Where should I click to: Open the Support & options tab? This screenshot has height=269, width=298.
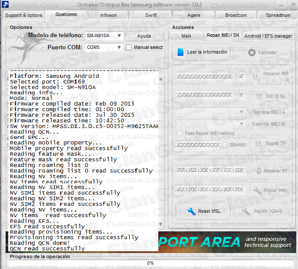[x=24, y=15]
